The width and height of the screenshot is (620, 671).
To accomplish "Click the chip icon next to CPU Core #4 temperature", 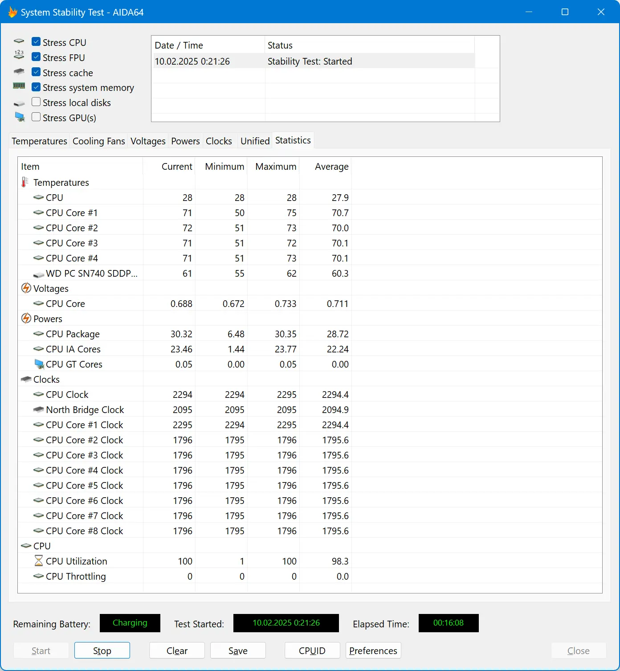I will click(x=39, y=258).
